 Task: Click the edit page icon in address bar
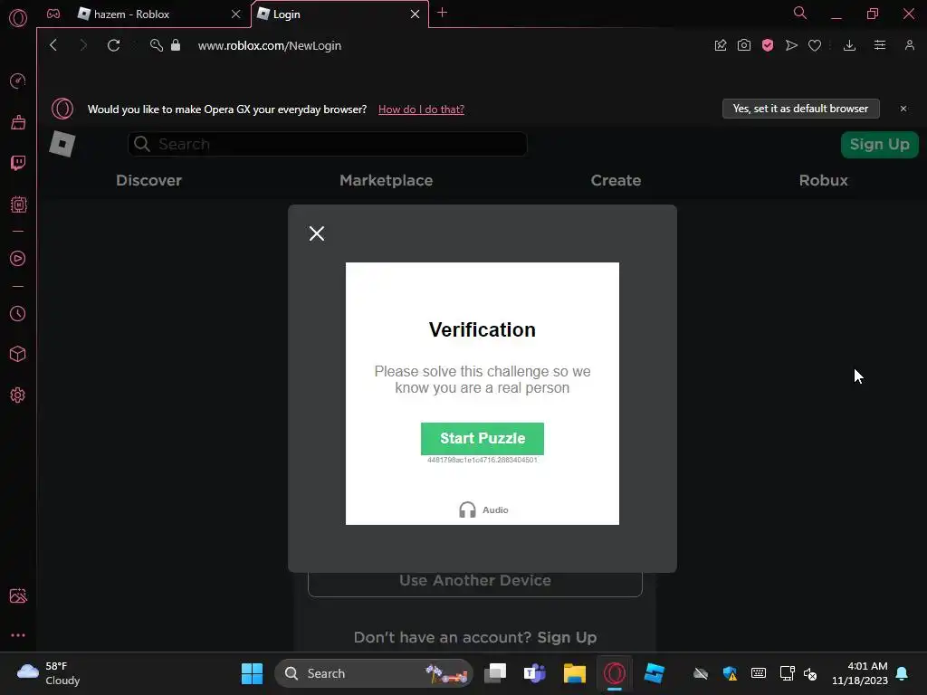[720, 45]
